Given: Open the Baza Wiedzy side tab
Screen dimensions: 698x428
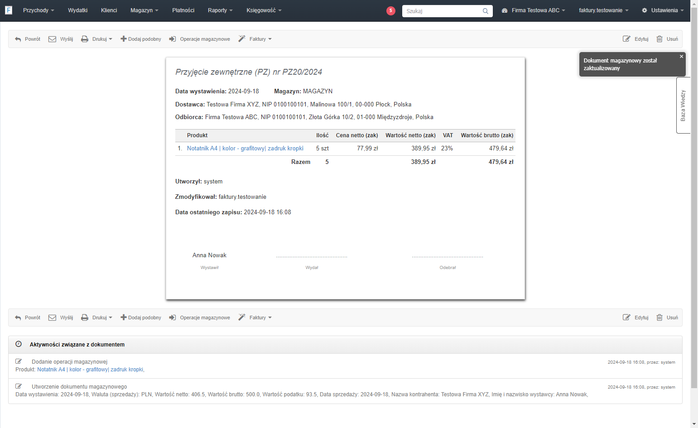Looking at the screenshot, I should [683, 105].
